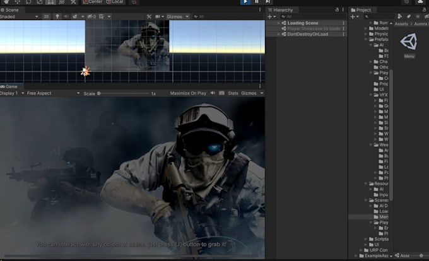Image resolution: width=429 pixels, height=261 pixels.
Task: Open DontDestroyOnLoad row options menu
Action: (344, 35)
